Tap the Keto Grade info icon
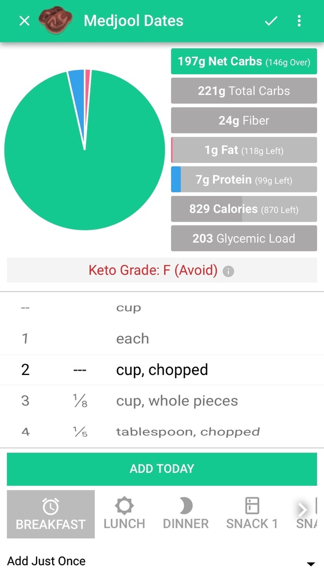This screenshot has height=575, width=324. click(x=228, y=271)
